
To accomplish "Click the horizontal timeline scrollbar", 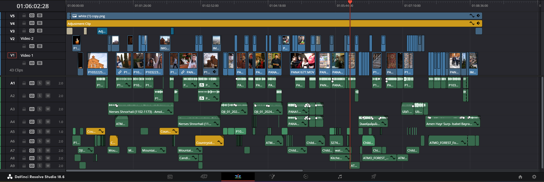I will (x=184, y=170).
